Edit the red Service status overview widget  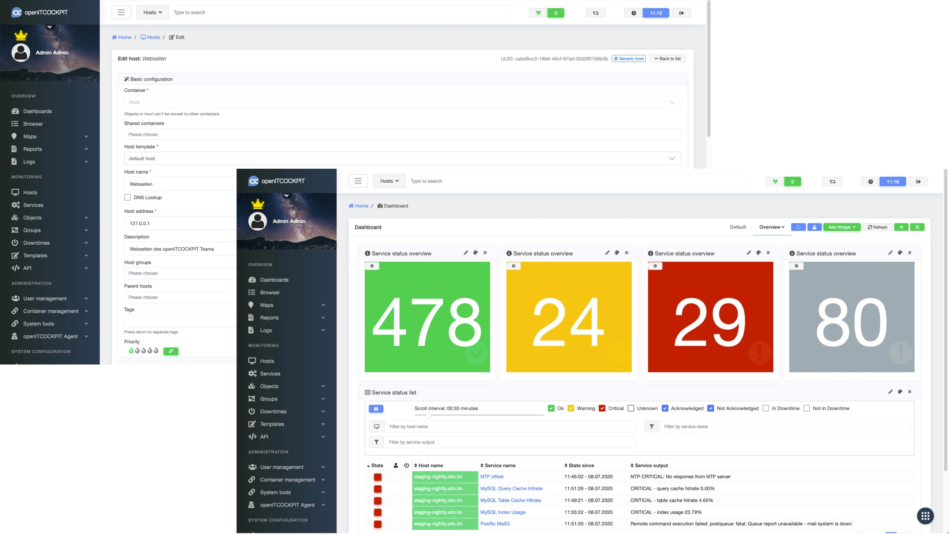[x=749, y=253]
